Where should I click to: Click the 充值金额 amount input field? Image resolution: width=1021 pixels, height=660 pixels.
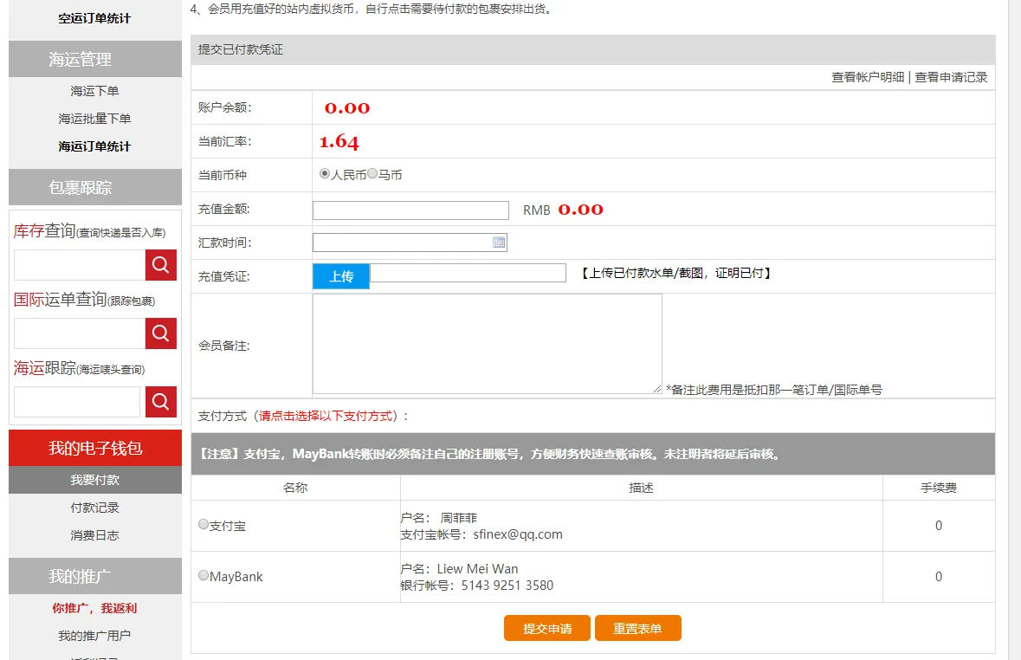[410, 210]
